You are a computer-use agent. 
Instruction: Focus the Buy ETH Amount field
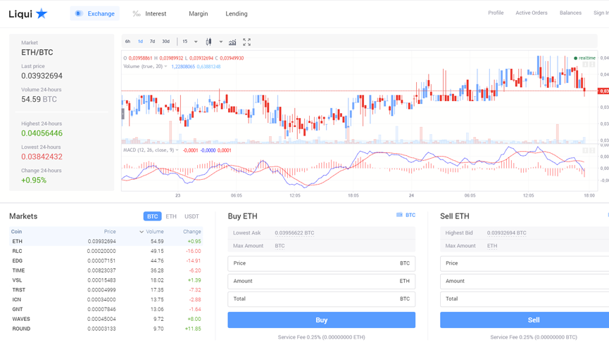click(321, 281)
